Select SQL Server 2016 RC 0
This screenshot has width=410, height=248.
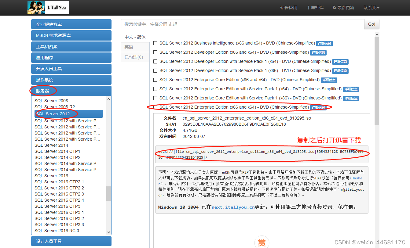coord(57,231)
